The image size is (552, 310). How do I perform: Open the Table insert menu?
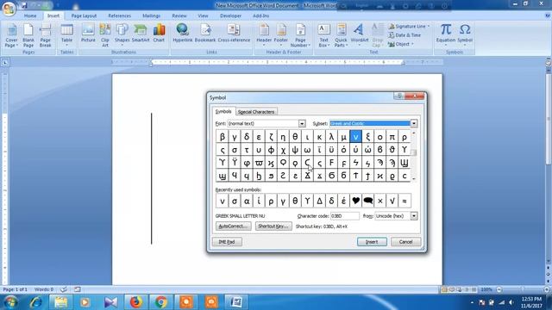[66, 35]
